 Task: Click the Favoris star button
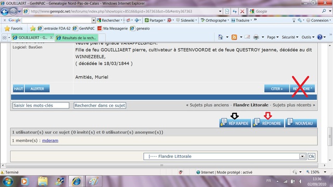pyautogui.click(x=14, y=29)
